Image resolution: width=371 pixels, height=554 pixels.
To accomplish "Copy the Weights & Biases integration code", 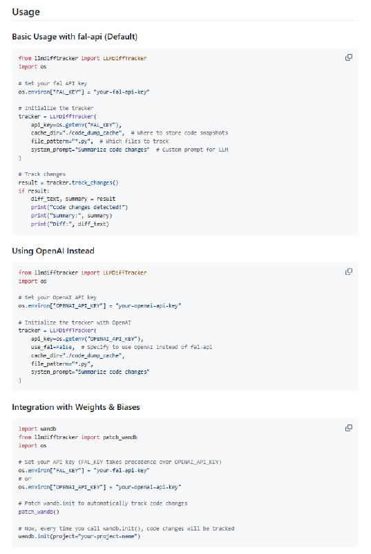I will [348, 428].
